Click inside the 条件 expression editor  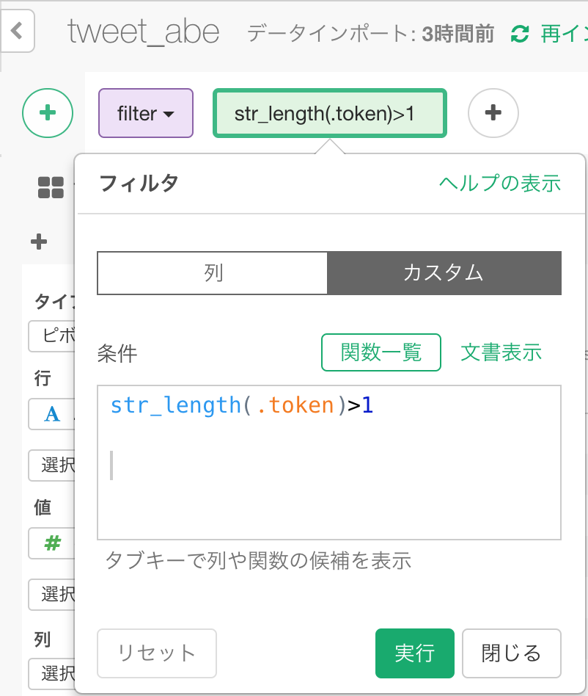click(x=329, y=463)
